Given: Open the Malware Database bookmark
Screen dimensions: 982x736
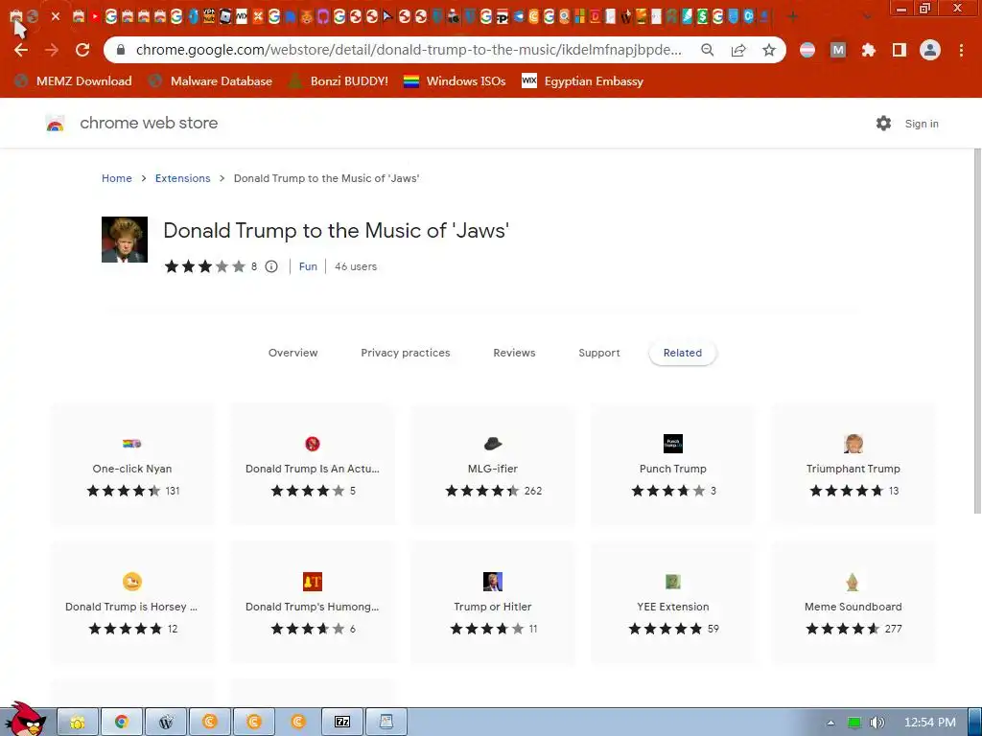Looking at the screenshot, I should click(x=210, y=81).
